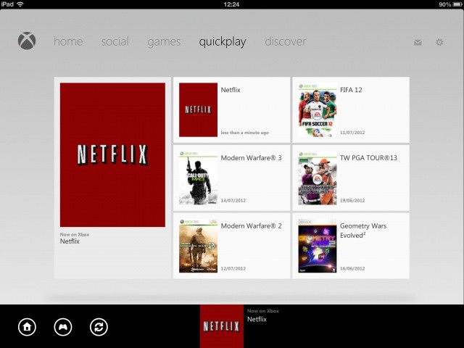Click the small Netflix tile title text
The height and width of the screenshot is (348, 464).
tap(231, 90)
